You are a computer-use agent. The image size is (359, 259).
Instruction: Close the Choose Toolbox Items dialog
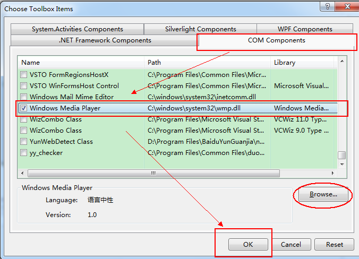(x=347, y=6)
